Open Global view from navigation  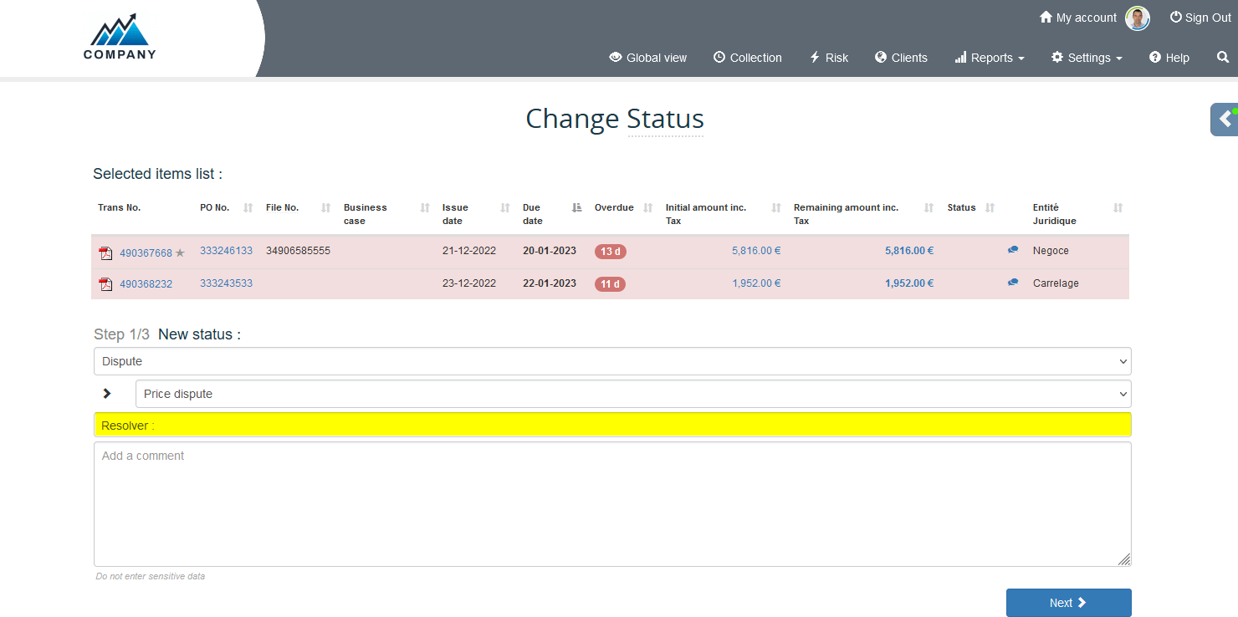[648, 58]
